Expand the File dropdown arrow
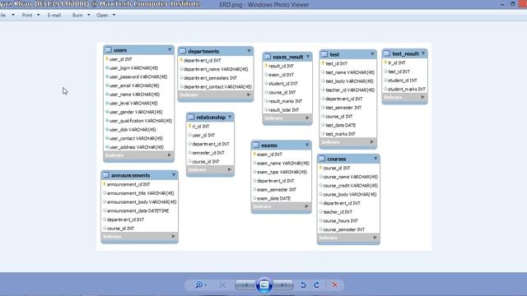 tap(13, 15)
